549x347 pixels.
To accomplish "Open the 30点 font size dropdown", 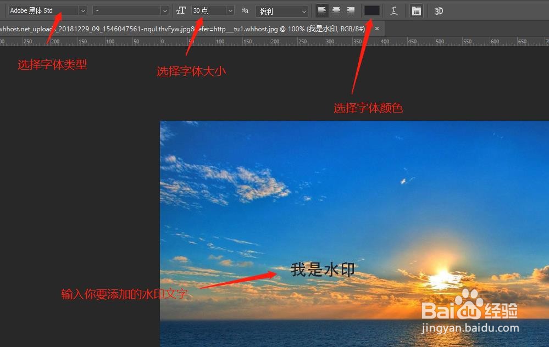I will pyautogui.click(x=229, y=10).
